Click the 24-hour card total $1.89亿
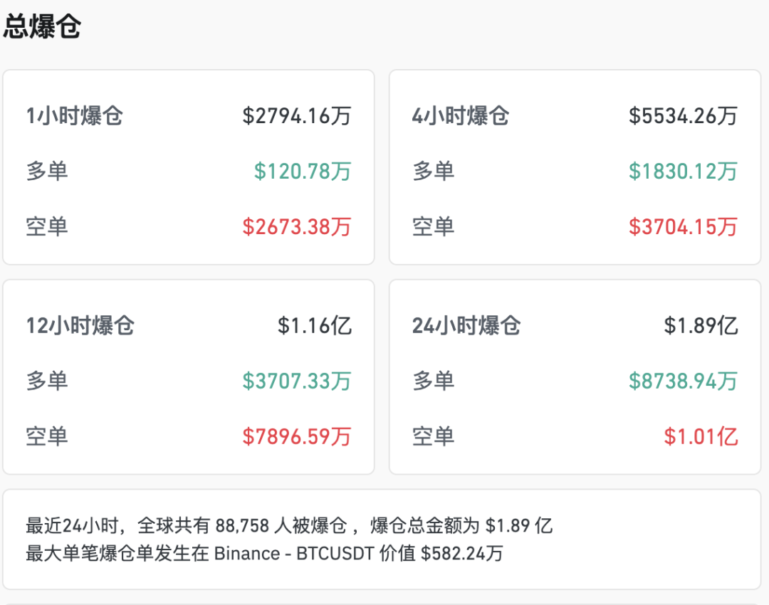Image resolution: width=769 pixels, height=605 pixels. 701,325
